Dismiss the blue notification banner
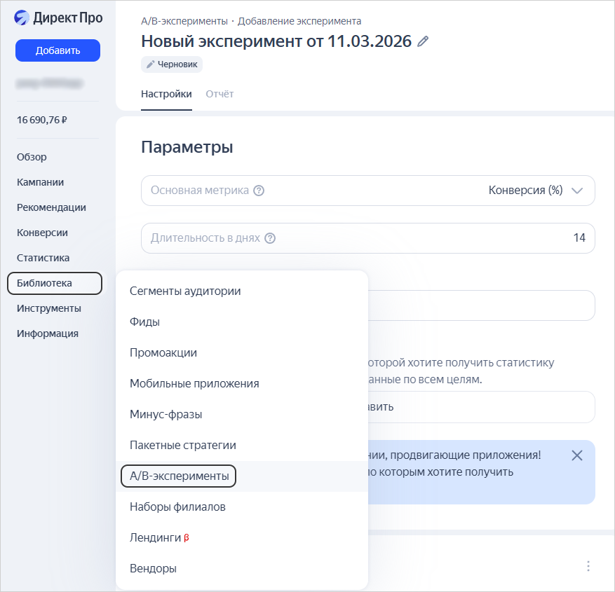Viewport: 615px width, 592px height. (x=577, y=455)
